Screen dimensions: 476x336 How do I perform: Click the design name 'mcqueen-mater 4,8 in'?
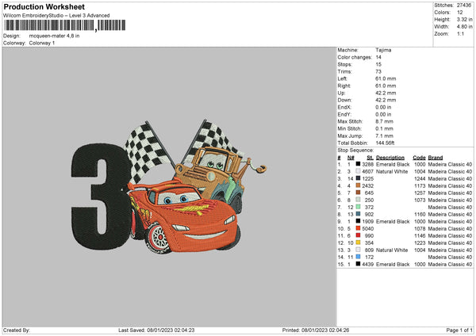point(54,36)
